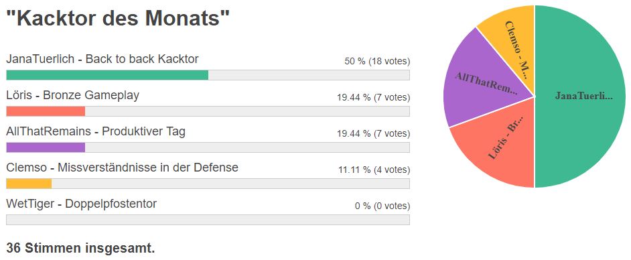Click the red Löris progress bar
This screenshot has height=260, width=631.
(208, 111)
